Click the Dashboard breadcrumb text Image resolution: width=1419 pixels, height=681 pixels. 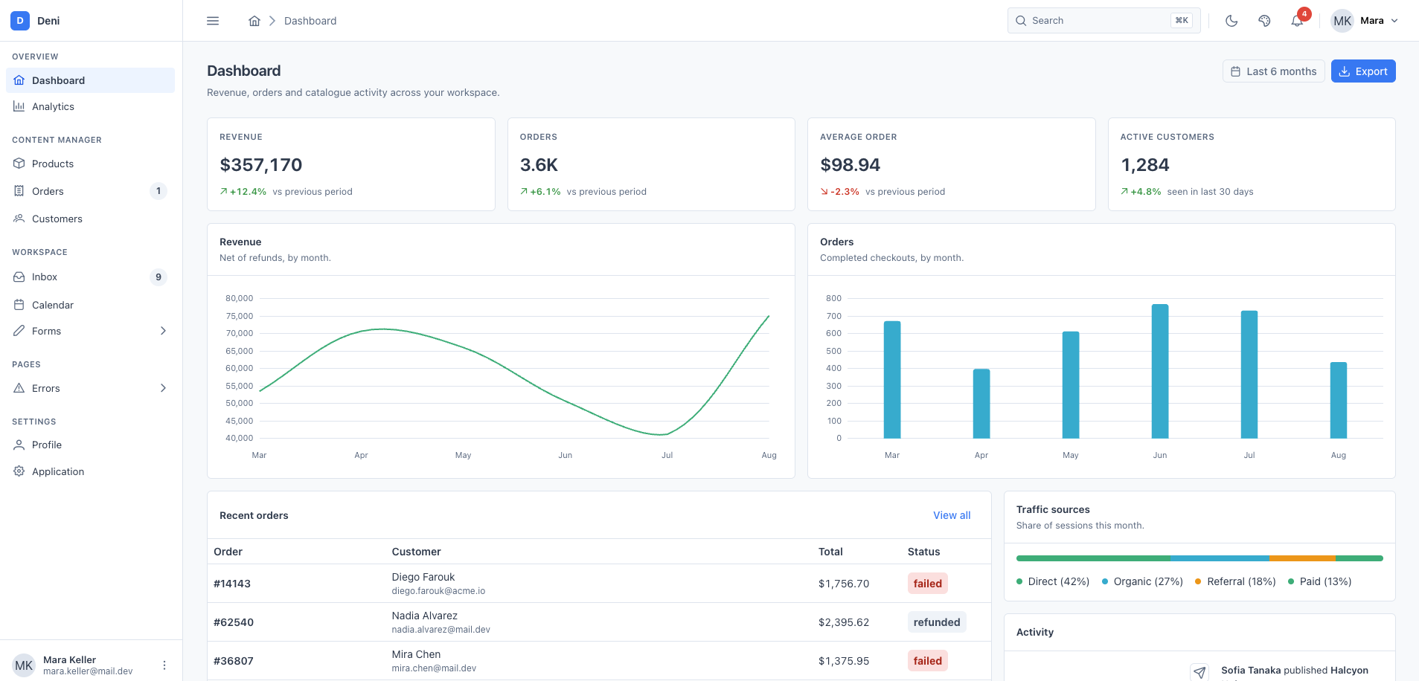pyautogui.click(x=310, y=21)
